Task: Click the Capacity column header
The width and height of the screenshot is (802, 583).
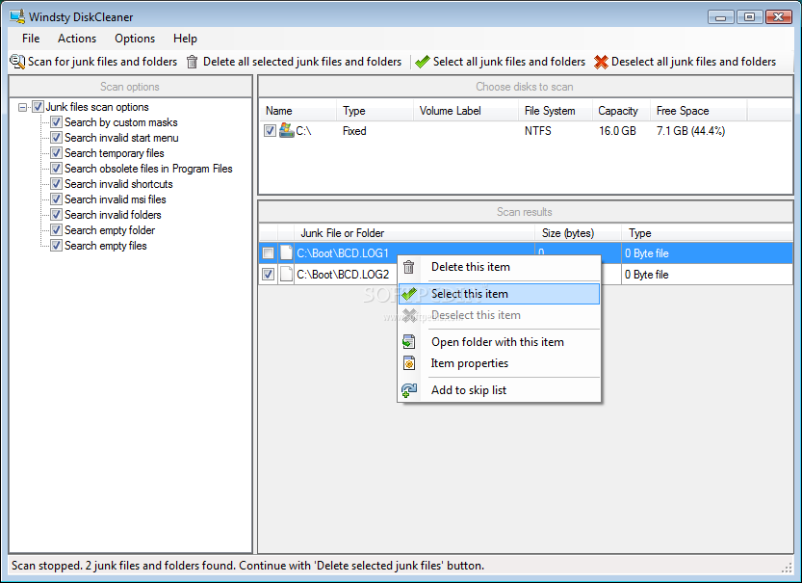Action: pos(621,111)
